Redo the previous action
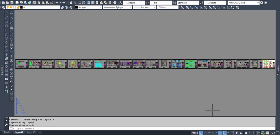280x135 pixels. click(63, 3)
